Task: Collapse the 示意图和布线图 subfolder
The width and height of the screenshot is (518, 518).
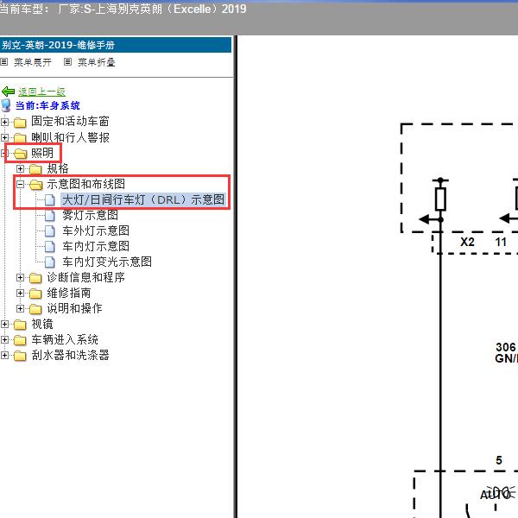Action: click(20, 185)
